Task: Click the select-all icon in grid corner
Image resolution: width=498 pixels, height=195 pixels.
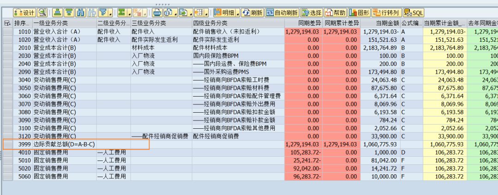Action: (8, 23)
